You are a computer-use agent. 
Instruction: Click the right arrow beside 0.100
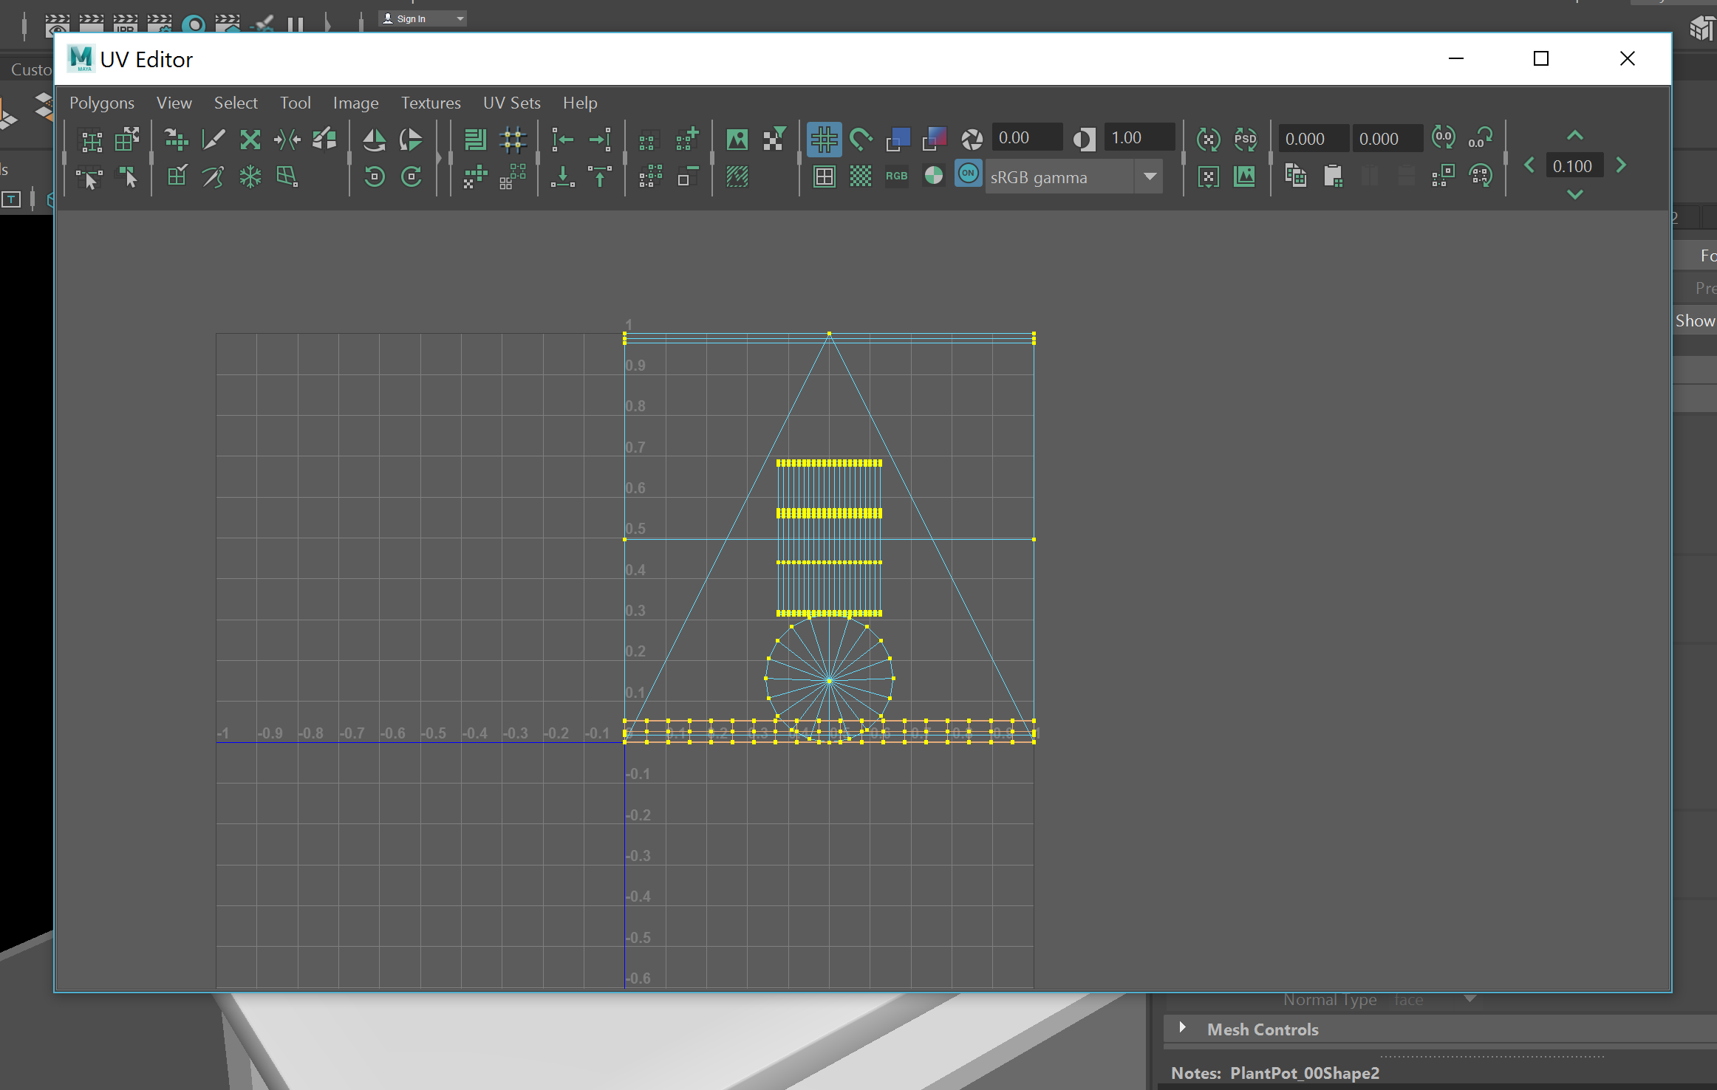point(1622,165)
